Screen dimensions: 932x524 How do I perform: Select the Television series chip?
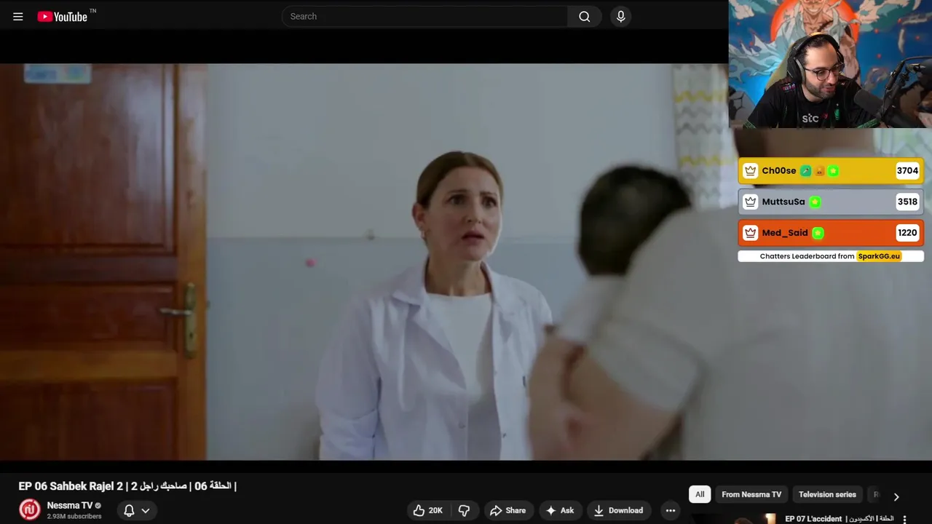(827, 494)
